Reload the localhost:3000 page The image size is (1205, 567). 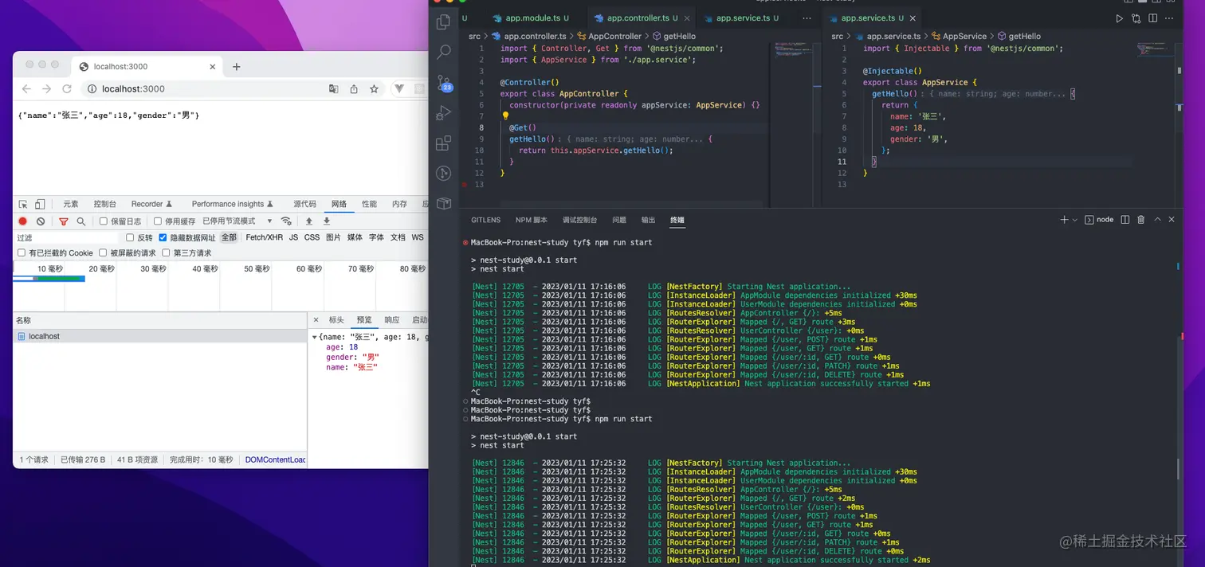click(x=67, y=89)
